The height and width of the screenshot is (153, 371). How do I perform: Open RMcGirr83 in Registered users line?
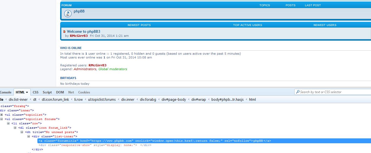click(x=98, y=65)
